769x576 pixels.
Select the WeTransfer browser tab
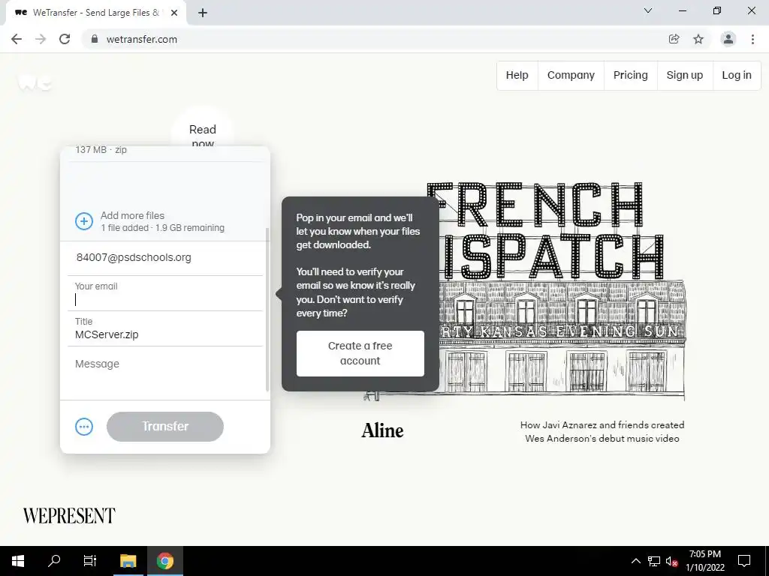coord(95,13)
